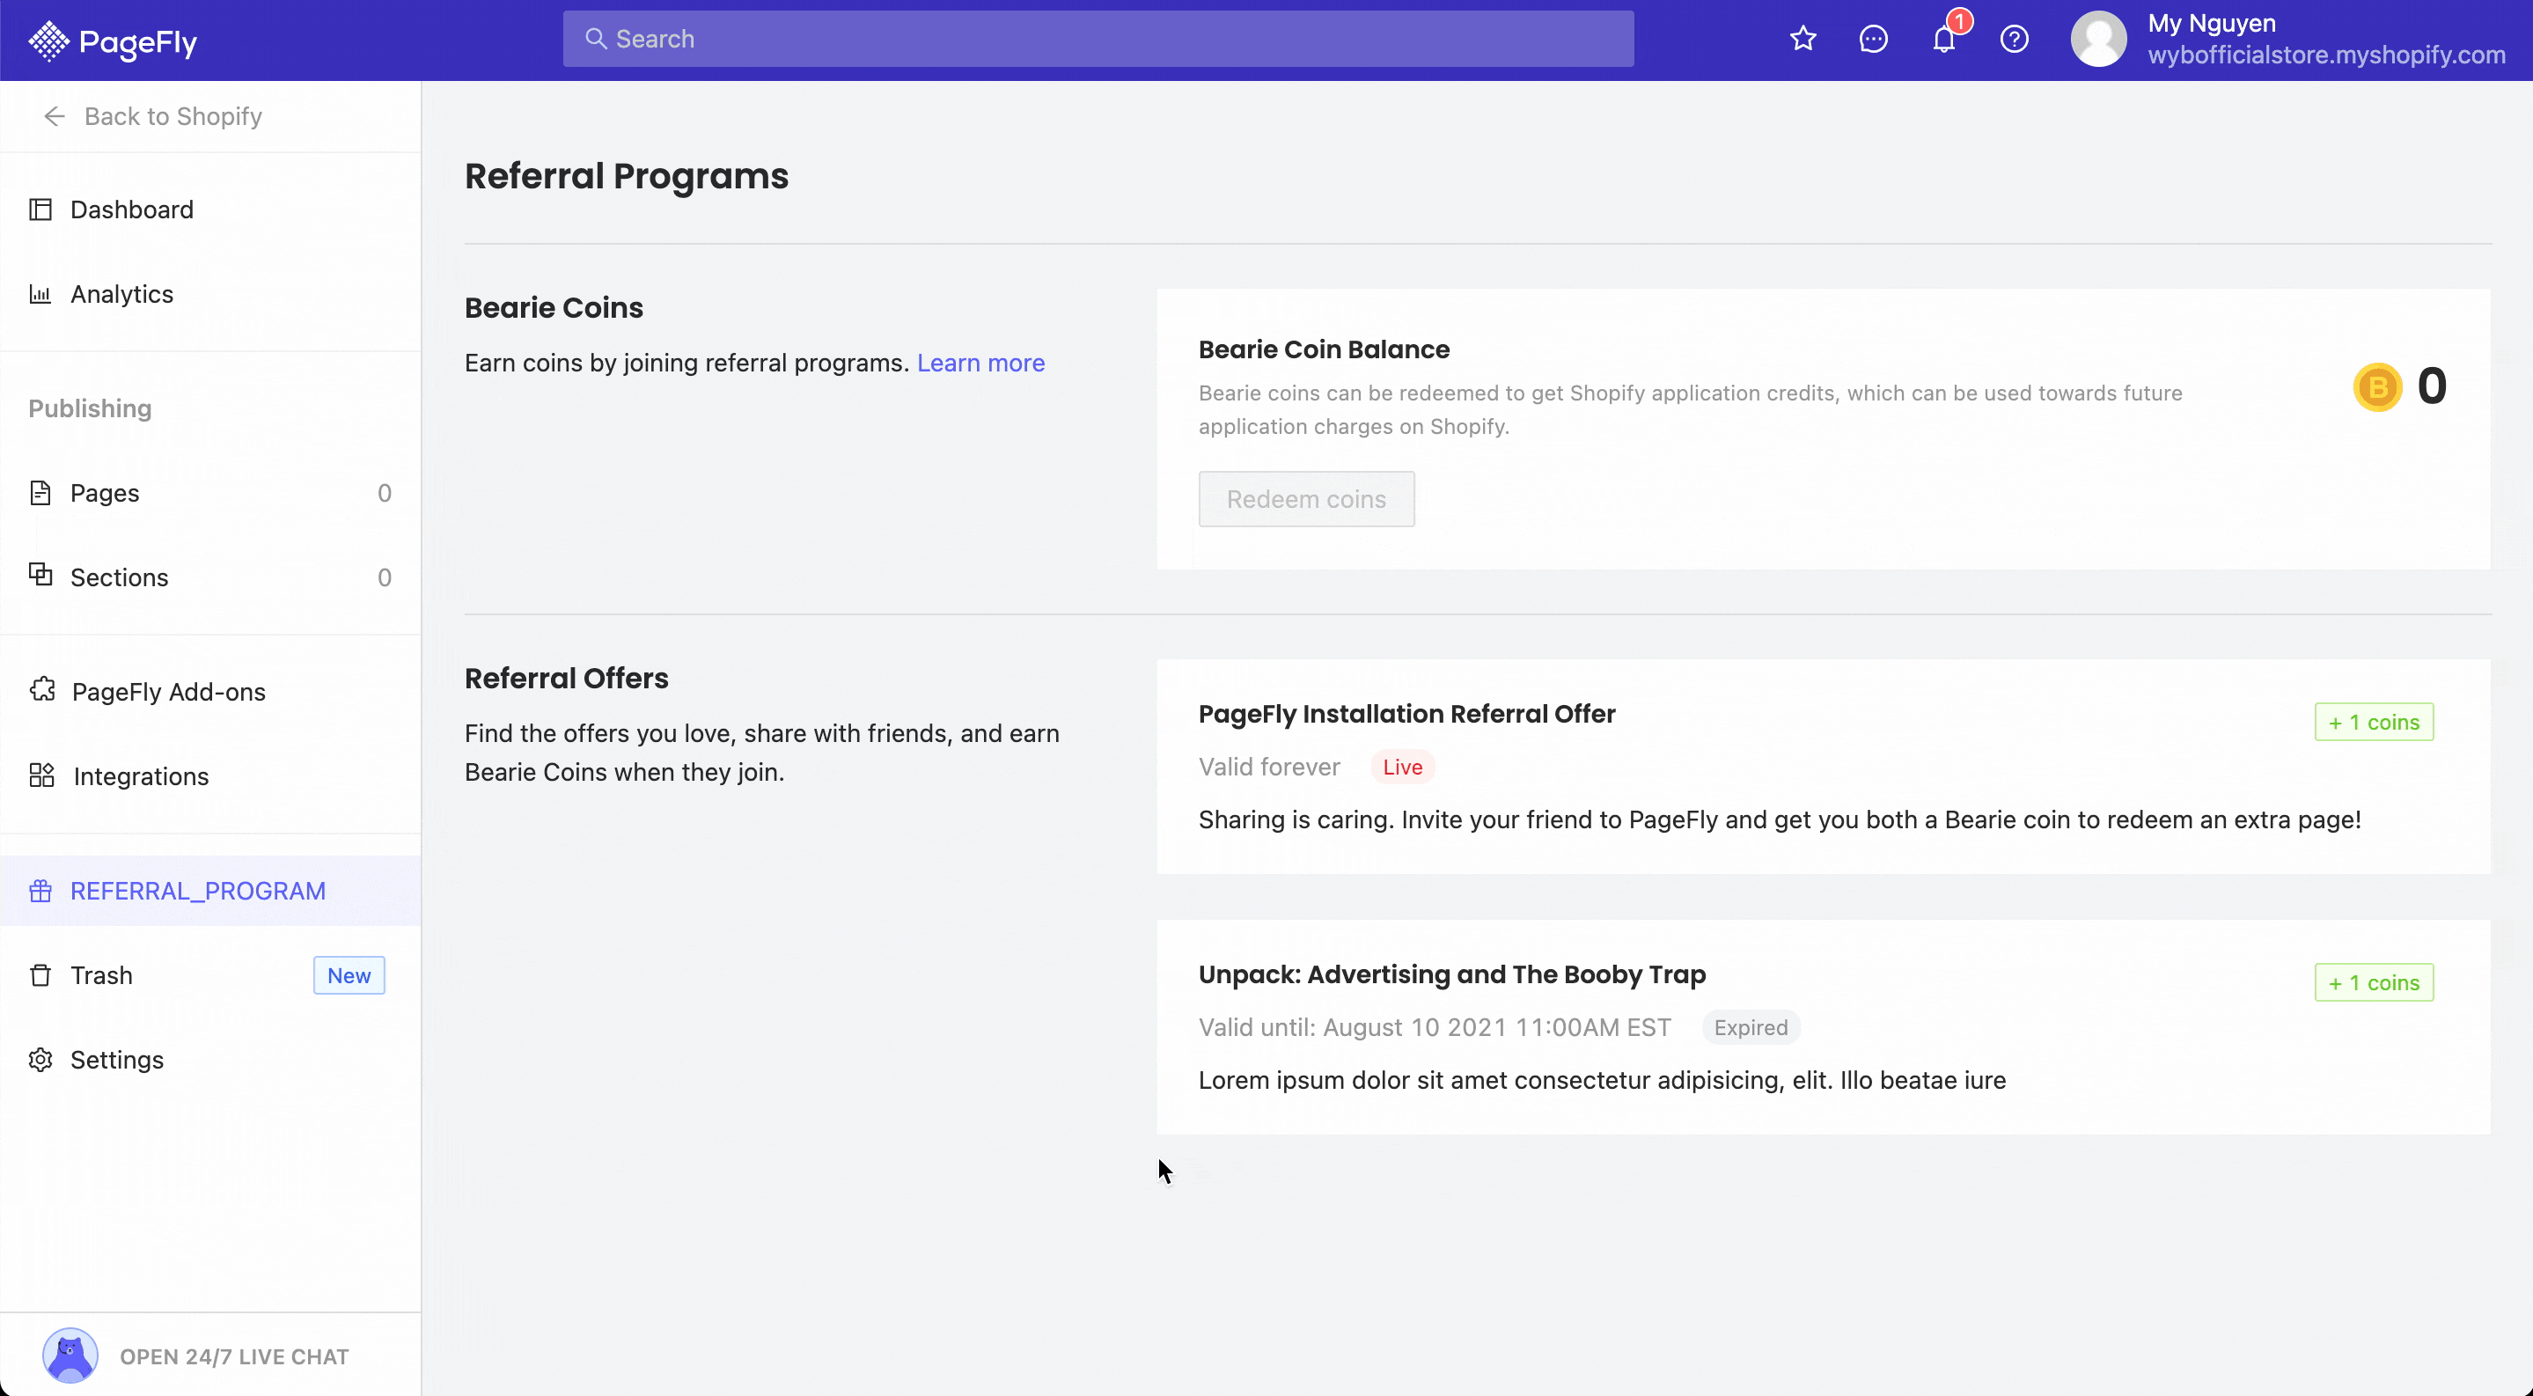
Task: Open the help question mark icon
Action: (2015, 40)
